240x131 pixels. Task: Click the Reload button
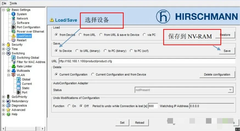pyautogui.click(x=139, y=122)
